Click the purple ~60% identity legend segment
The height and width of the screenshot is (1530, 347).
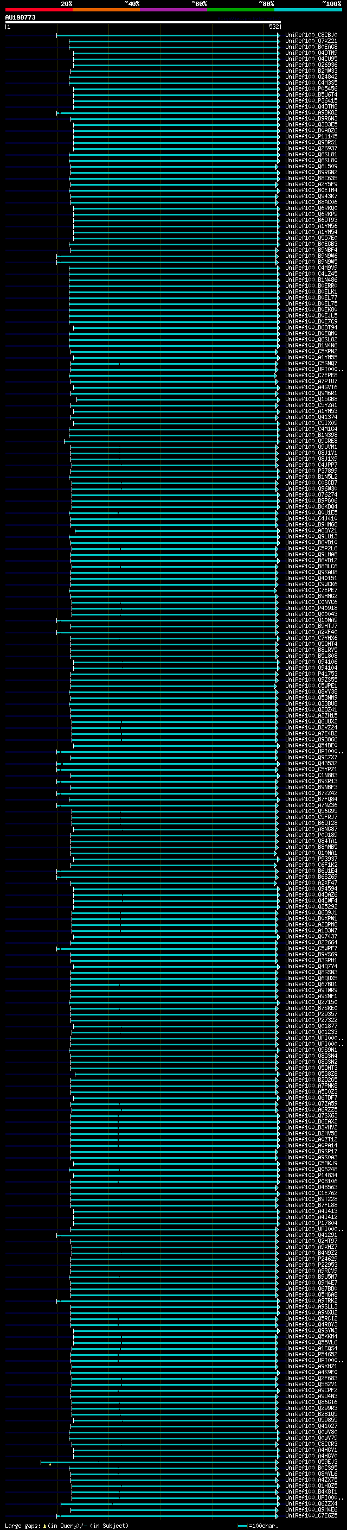pos(173,10)
